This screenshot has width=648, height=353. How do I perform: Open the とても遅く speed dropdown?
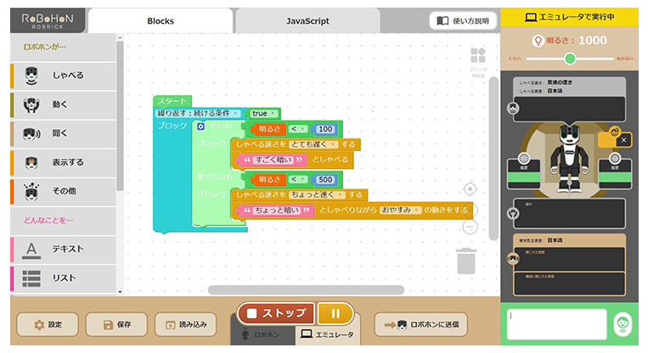(x=313, y=144)
